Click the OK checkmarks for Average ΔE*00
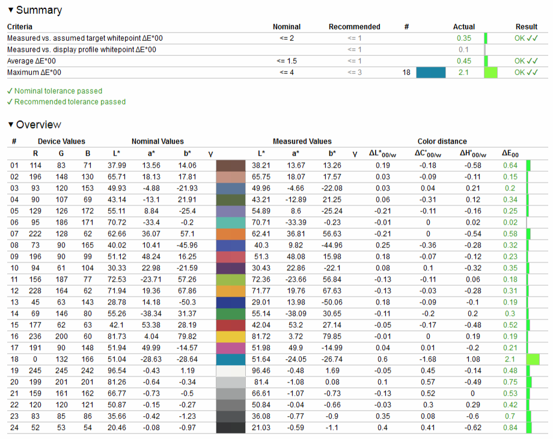 click(526, 61)
